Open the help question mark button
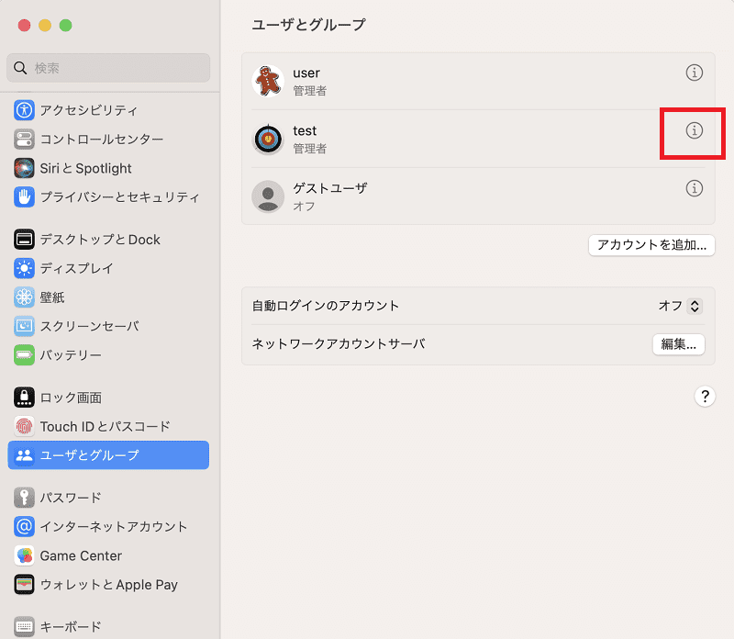 [x=705, y=397]
